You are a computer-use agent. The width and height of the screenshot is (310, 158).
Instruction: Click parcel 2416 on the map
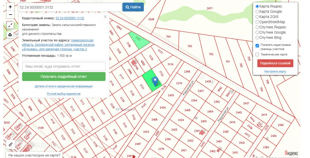coord(232,122)
